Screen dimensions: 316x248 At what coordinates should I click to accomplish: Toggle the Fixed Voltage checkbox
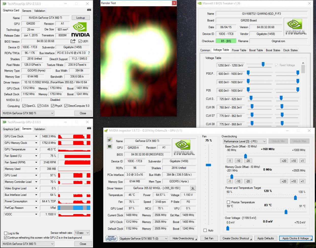pos(277,65)
